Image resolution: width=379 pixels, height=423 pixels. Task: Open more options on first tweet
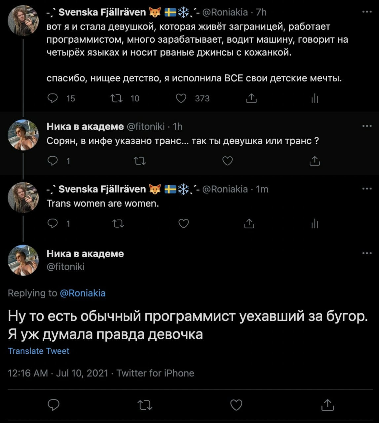[x=367, y=12]
